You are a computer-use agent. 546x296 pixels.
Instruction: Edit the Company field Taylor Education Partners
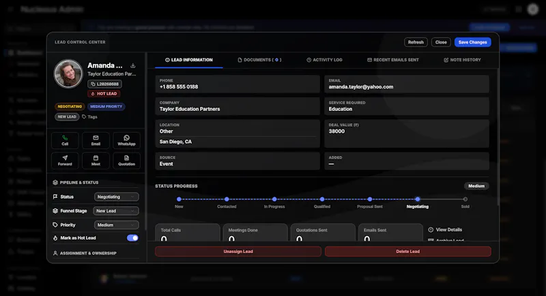point(238,106)
